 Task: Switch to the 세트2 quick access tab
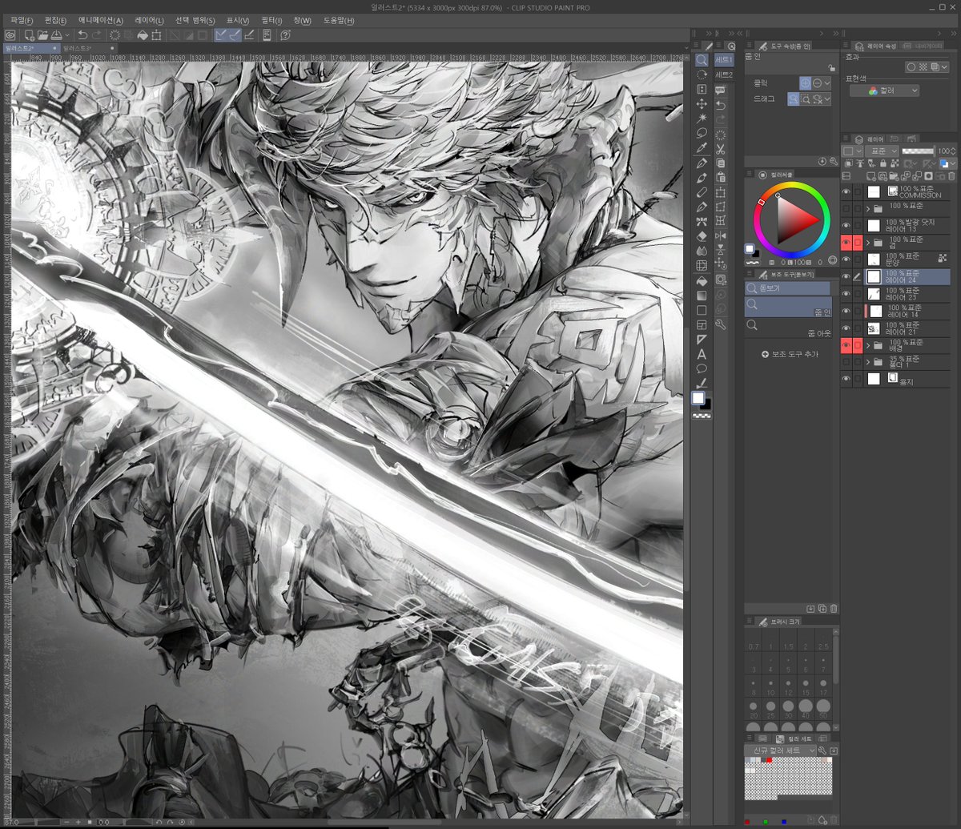(724, 74)
